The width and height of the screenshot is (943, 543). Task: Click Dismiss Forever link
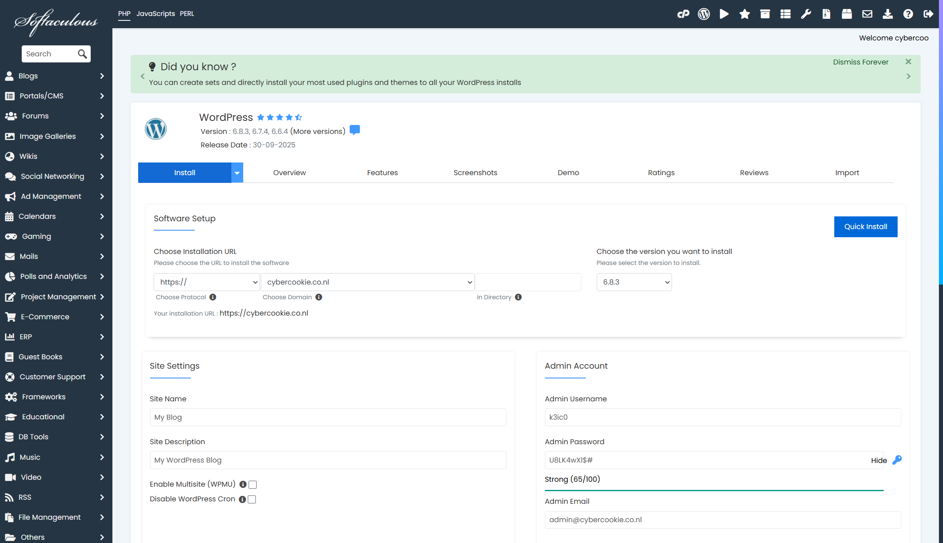point(860,62)
